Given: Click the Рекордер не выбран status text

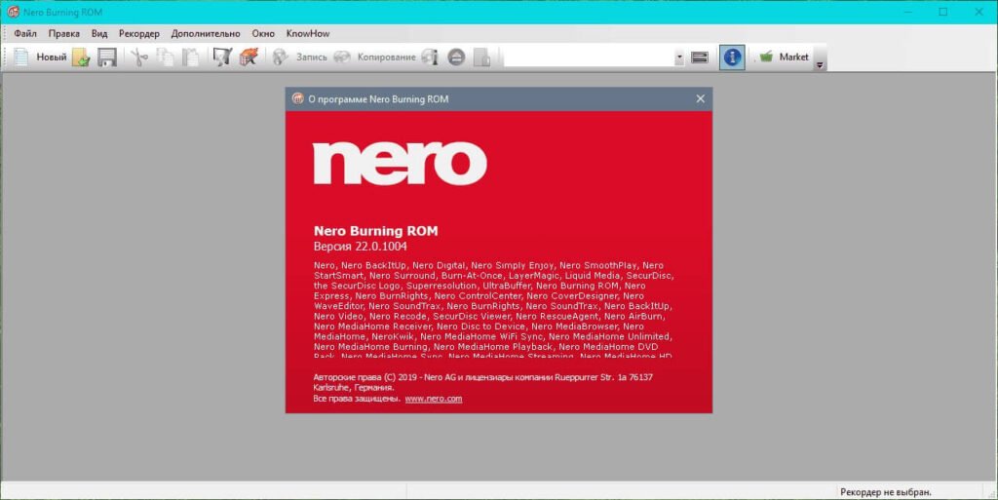Looking at the screenshot, I should click(885, 492).
